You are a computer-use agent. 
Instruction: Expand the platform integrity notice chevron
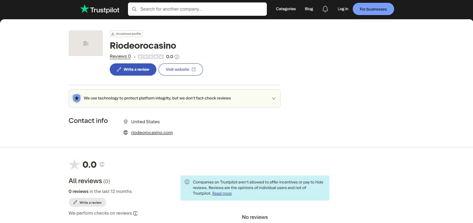coord(274,98)
